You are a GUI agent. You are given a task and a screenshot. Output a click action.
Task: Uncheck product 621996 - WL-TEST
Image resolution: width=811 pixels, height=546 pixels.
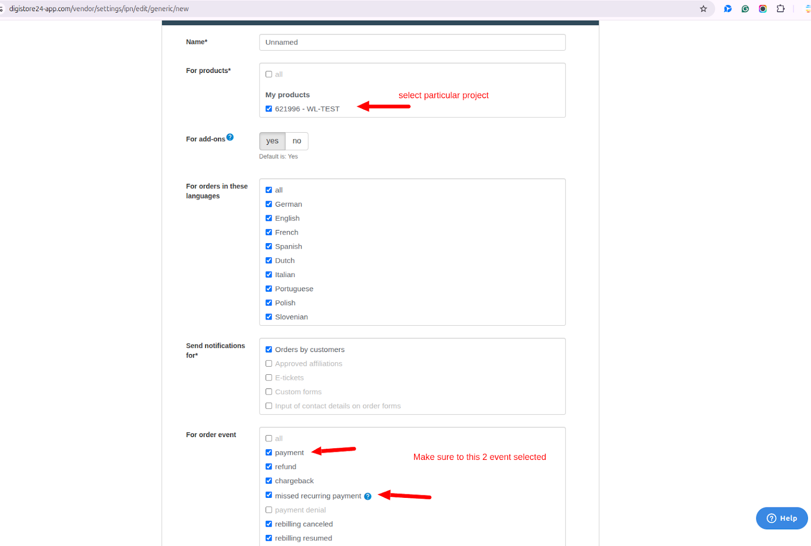269,109
